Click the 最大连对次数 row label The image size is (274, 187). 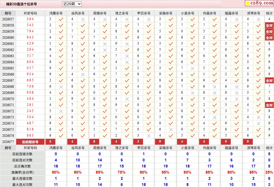(22, 184)
